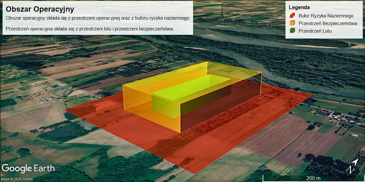Click the near corner of the red ground buffer

coord(194,173)
